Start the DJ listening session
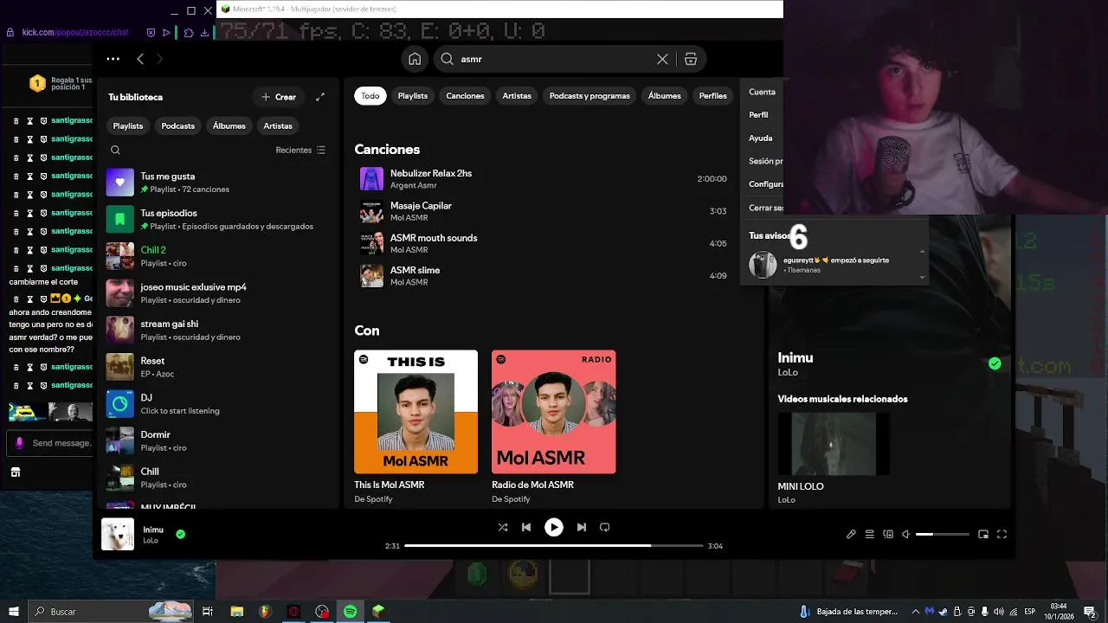The height and width of the screenshot is (623, 1108). pyautogui.click(x=216, y=404)
